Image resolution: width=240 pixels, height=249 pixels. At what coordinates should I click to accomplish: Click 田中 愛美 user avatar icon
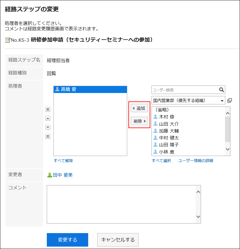(50, 175)
